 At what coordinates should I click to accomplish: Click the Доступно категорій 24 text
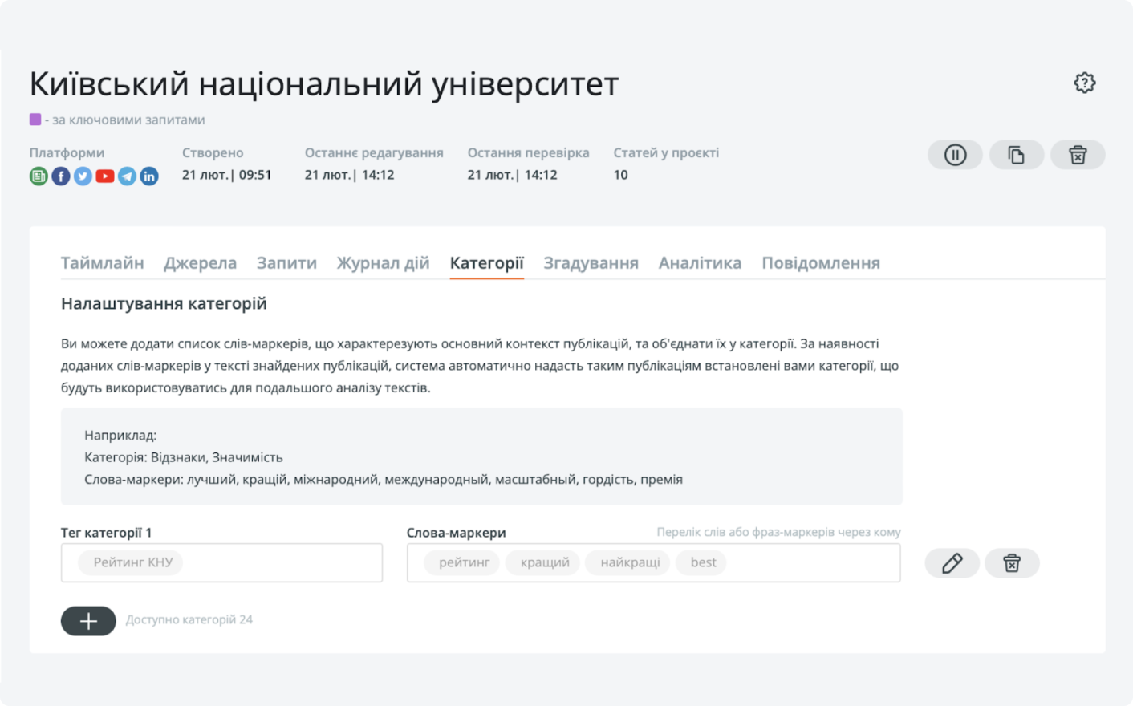pos(189,619)
